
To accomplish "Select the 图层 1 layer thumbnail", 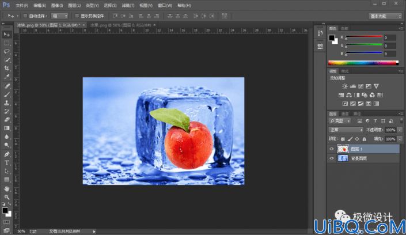I will (x=343, y=149).
